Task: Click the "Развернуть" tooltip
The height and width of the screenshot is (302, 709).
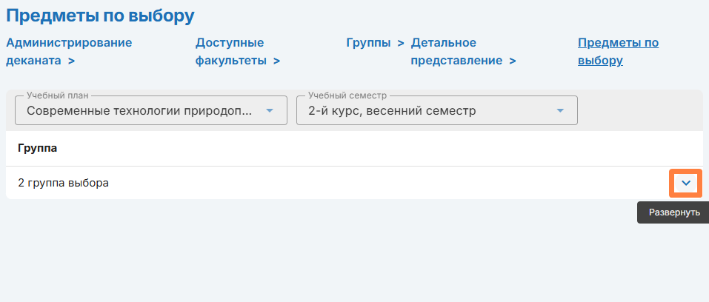Action: tap(673, 212)
